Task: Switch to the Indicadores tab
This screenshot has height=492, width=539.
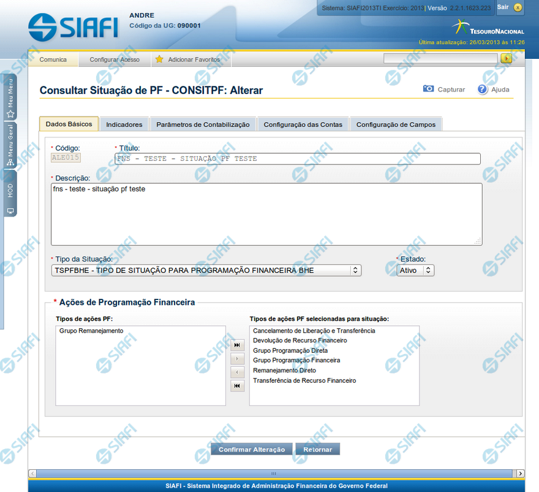Action: tap(124, 125)
